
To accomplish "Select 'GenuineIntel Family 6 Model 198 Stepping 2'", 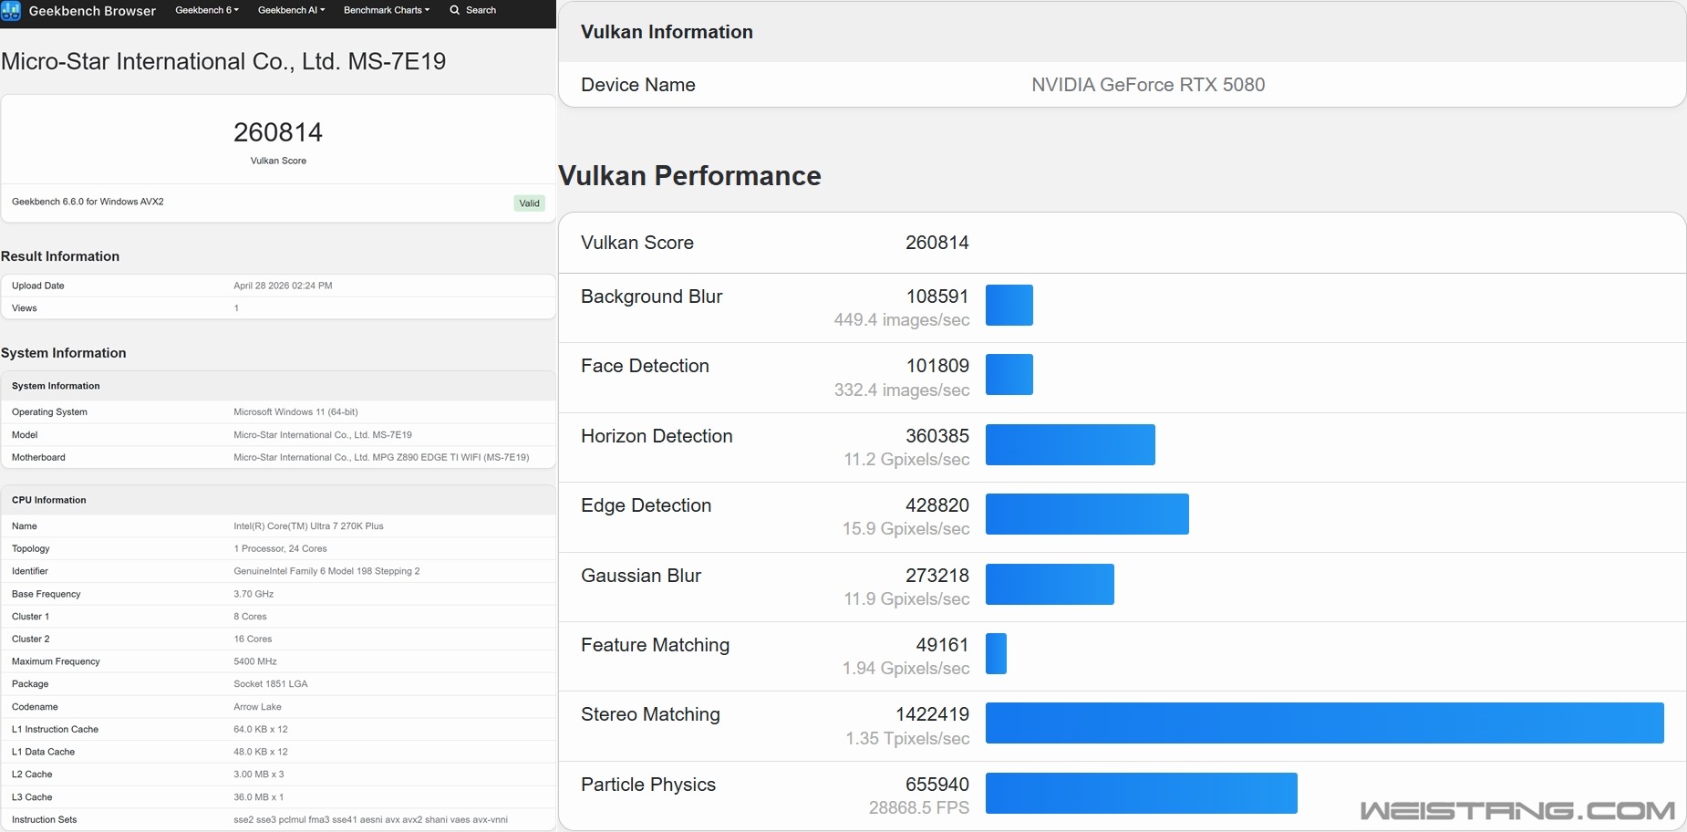I will [326, 571].
